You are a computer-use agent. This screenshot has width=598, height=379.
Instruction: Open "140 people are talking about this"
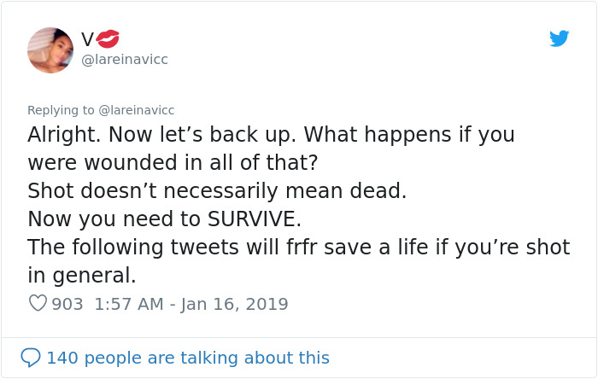[188, 358]
